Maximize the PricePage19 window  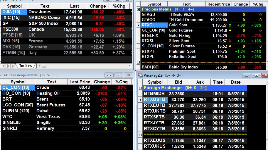[x=256, y=75]
